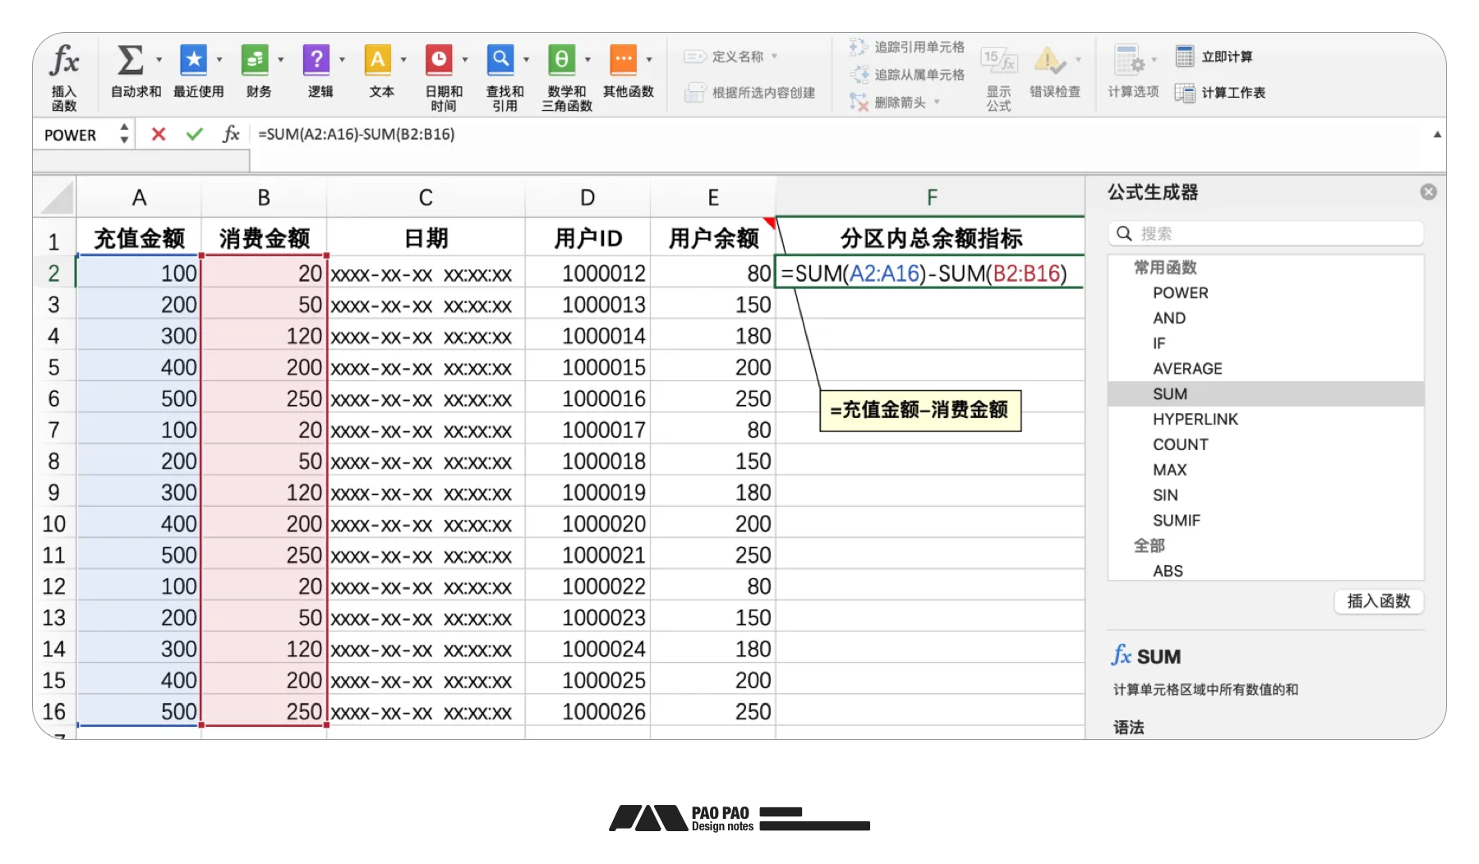Image resolution: width=1479 pixels, height=864 pixels.
Task: Click the Formula Builder search field
Action: (1265, 233)
